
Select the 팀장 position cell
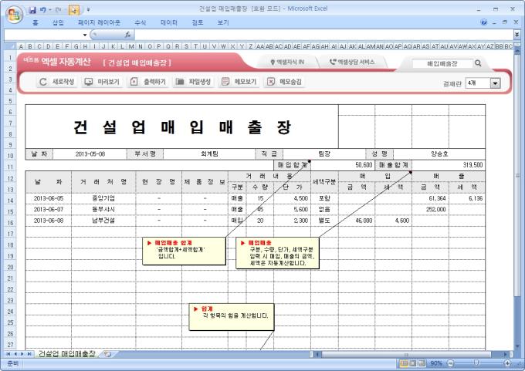click(324, 154)
